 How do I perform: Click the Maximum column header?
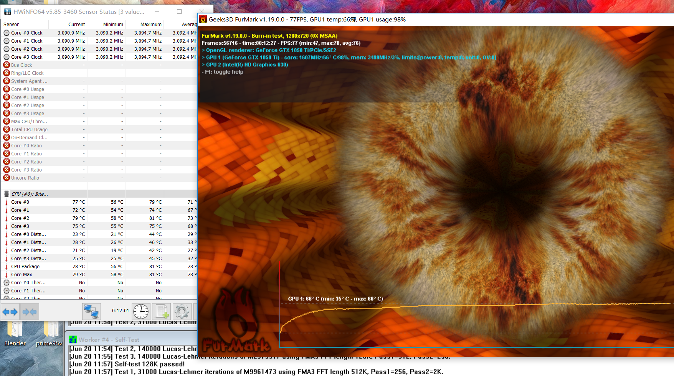tap(151, 24)
